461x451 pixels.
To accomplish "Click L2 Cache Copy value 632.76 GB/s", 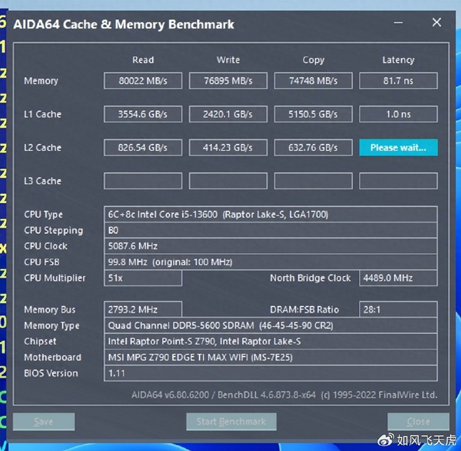I will [313, 148].
